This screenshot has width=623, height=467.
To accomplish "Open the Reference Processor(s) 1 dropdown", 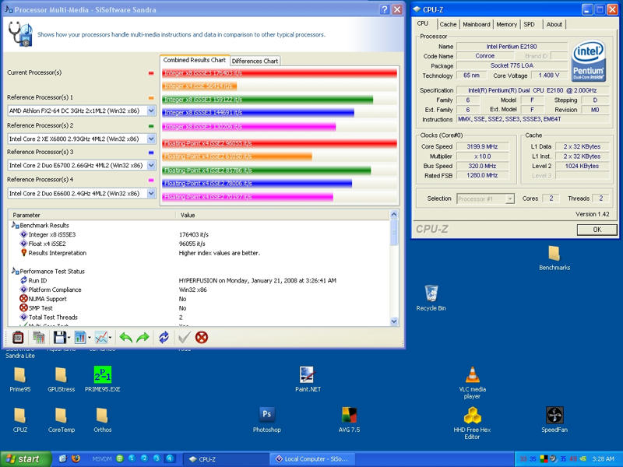I will 151,111.
